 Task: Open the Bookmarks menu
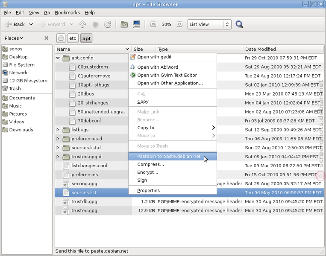[67, 13]
